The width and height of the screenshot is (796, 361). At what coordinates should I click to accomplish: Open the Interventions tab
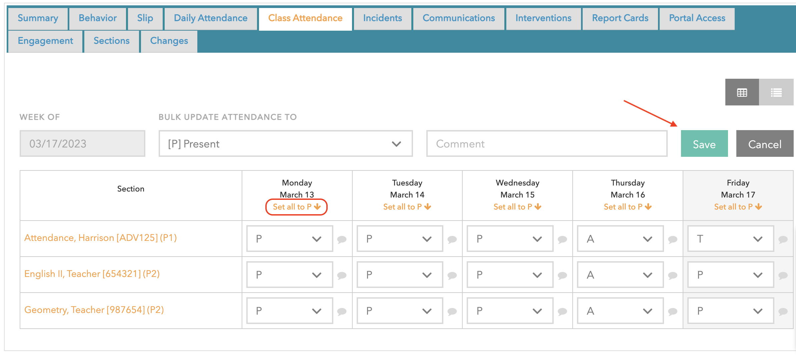click(543, 18)
